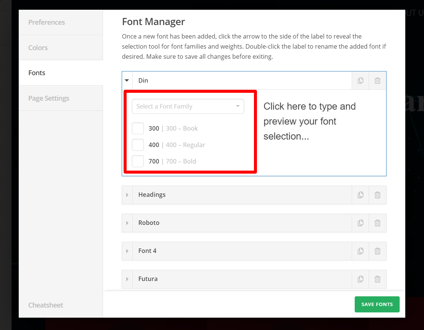424x330 pixels.
Task: Open the Page Settings tab
Action: point(49,98)
